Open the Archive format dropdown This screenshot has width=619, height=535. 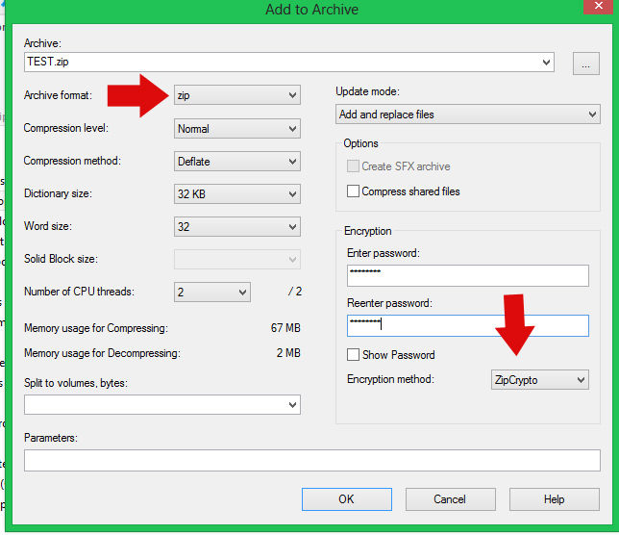coord(237,95)
